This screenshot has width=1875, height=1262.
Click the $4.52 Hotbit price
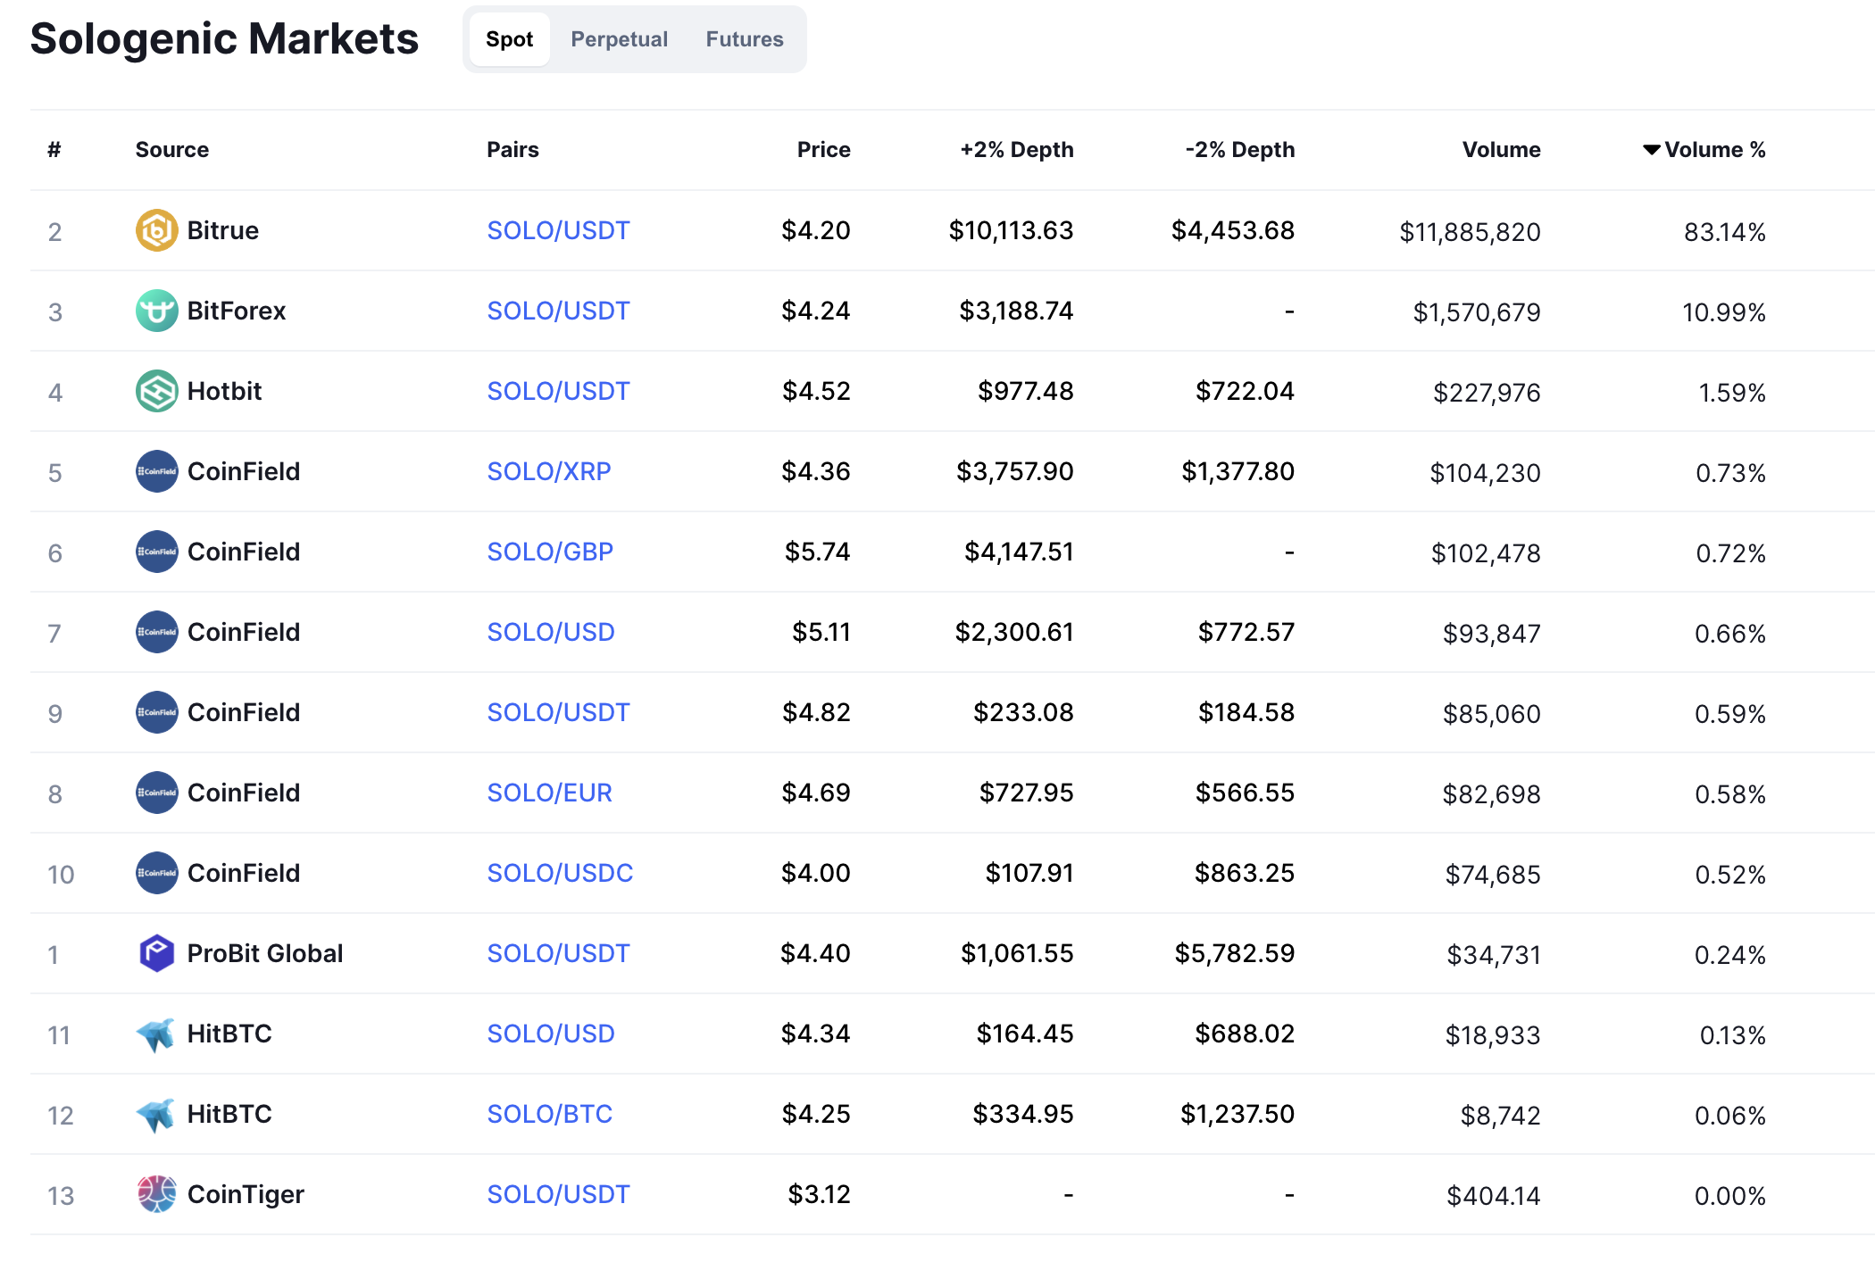(816, 391)
